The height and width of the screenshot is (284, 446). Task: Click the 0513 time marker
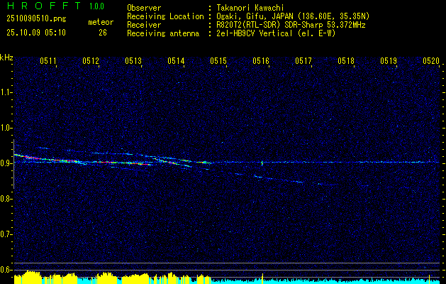(x=133, y=60)
